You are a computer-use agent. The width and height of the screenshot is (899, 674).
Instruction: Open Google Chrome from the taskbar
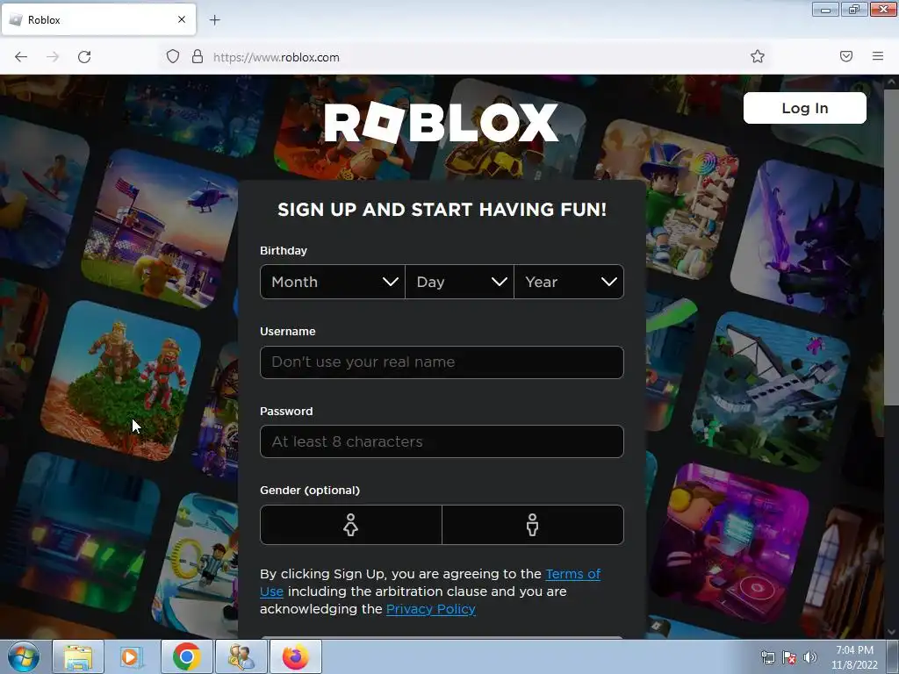point(186,656)
